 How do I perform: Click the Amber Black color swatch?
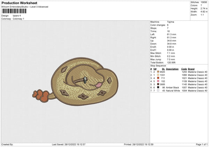(x=158, y=87)
